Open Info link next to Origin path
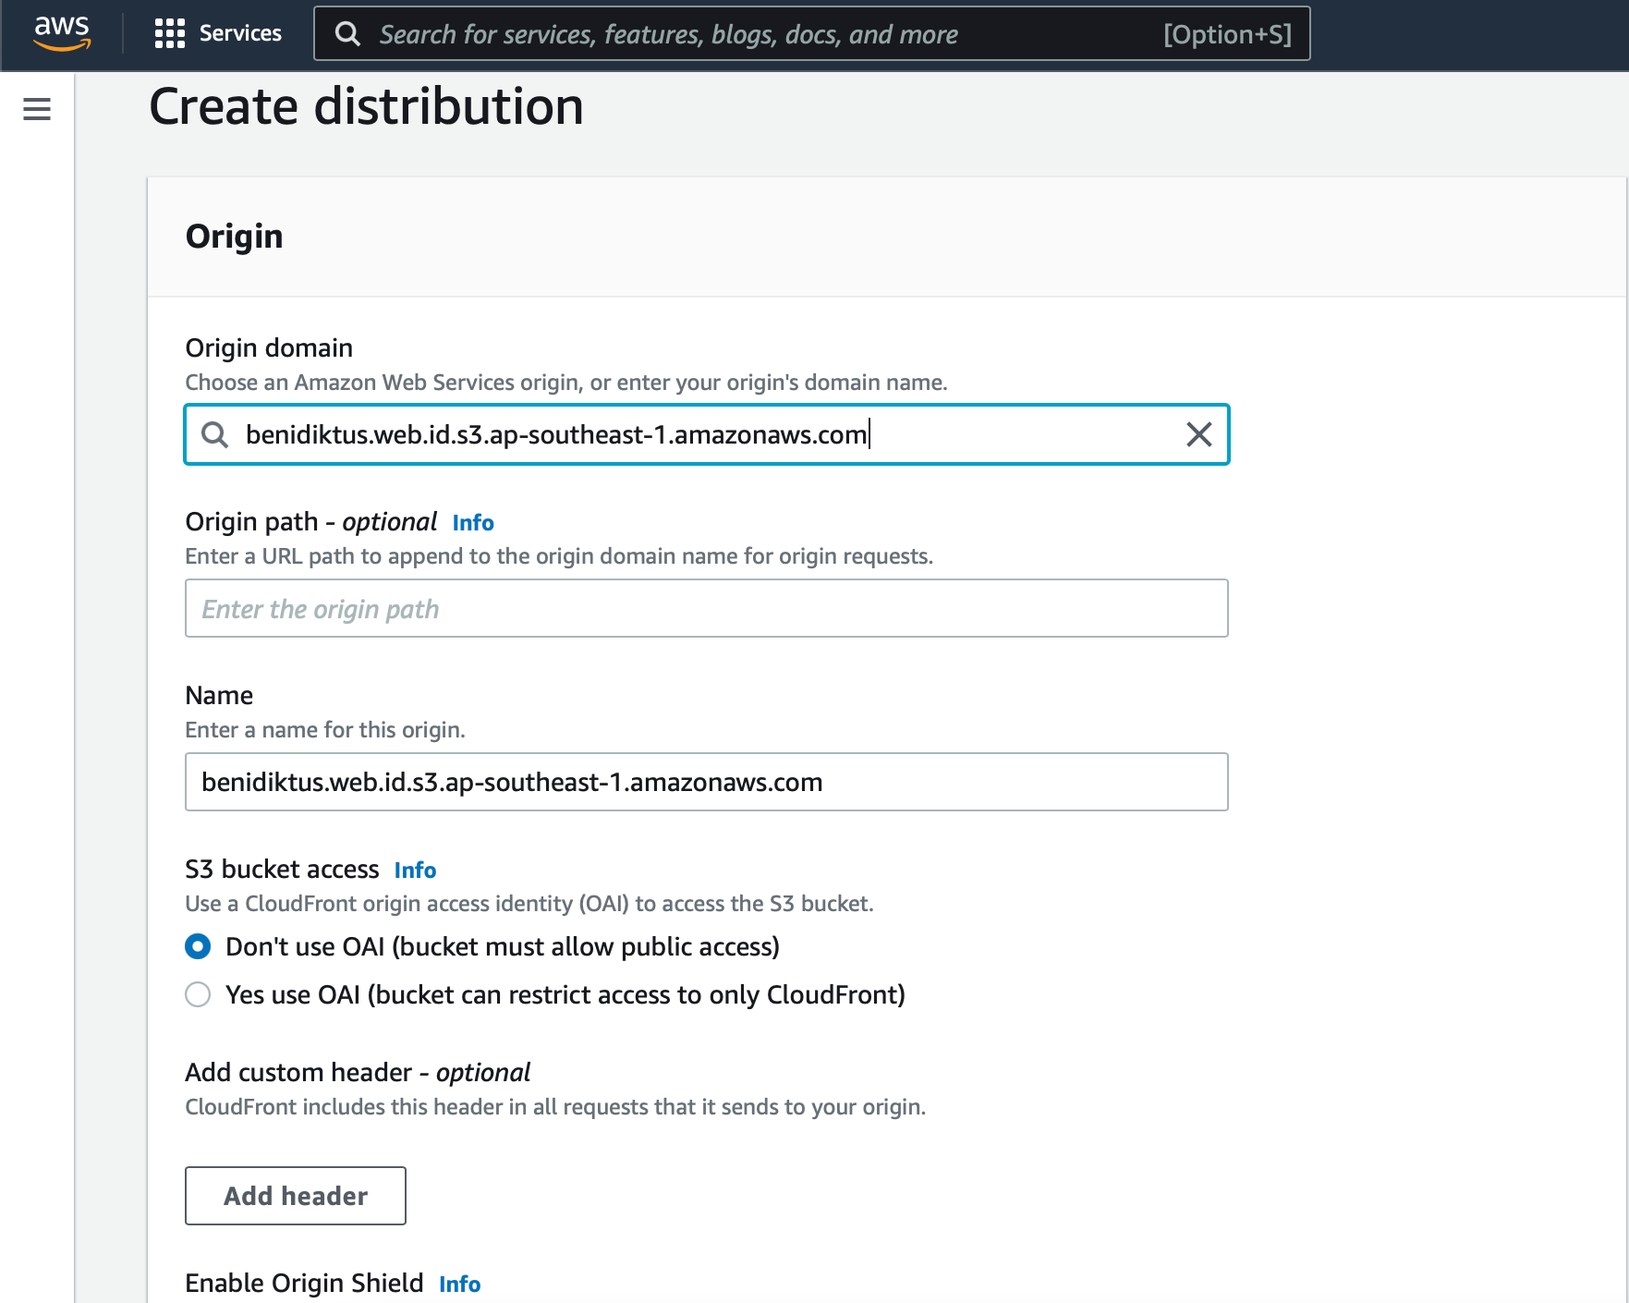1629x1303 pixels. [473, 523]
